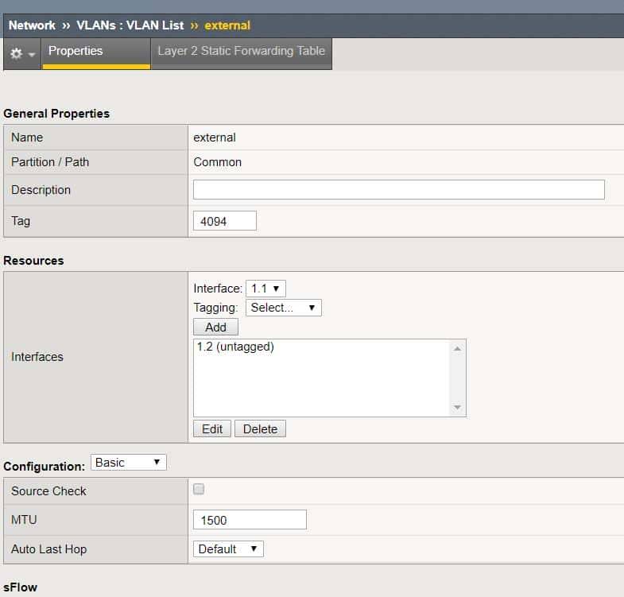Click into the Description text field

[x=398, y=190]
